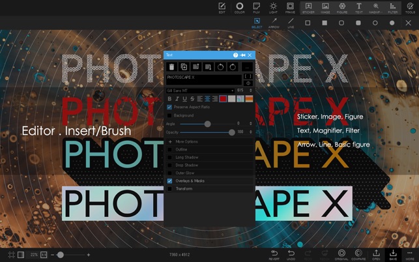The image size is (419, 262).
Task: Enable the Long Shadow checkbox
Action: (x=169, y=158)
